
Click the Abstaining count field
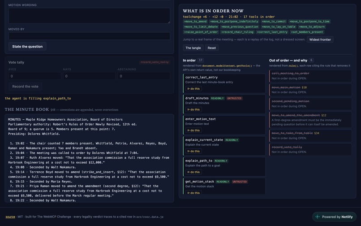tap(144, 76)
